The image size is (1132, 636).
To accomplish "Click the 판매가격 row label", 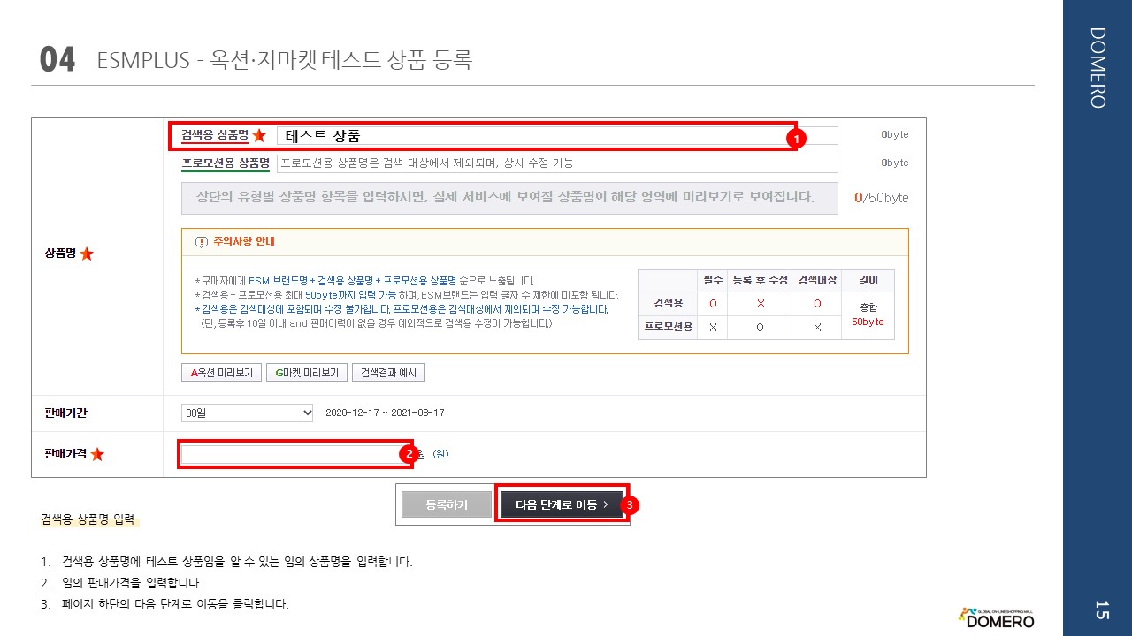I will click(x=66, y=454).
